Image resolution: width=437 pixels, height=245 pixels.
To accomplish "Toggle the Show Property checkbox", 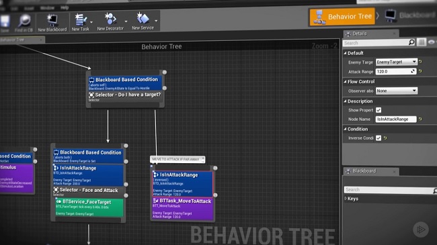I will [379, 110].
